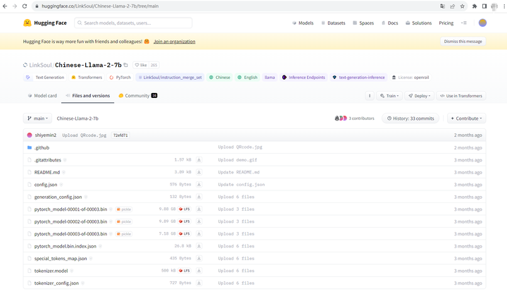Open the extra navigation menu icon
Screen dimensions: 507x294
pos(464,23)
